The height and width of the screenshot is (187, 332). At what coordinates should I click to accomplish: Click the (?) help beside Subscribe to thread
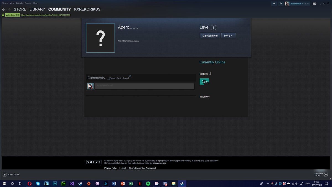(130, 76)
